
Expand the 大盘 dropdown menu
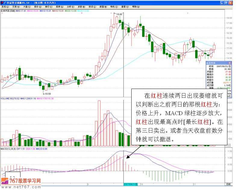pyautogui.click(x=27, y=6)
